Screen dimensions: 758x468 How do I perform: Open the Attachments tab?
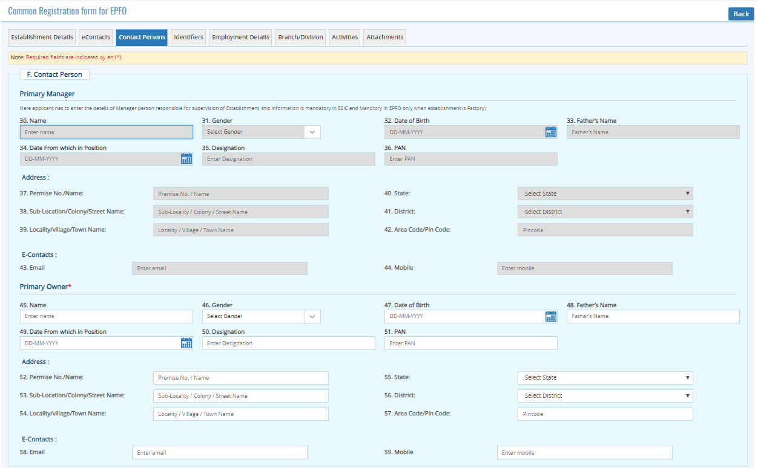click(x=384, y=37)
